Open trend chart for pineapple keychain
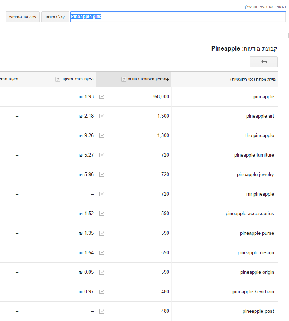Viewport: 289px width, 321px height. point(102,292)
